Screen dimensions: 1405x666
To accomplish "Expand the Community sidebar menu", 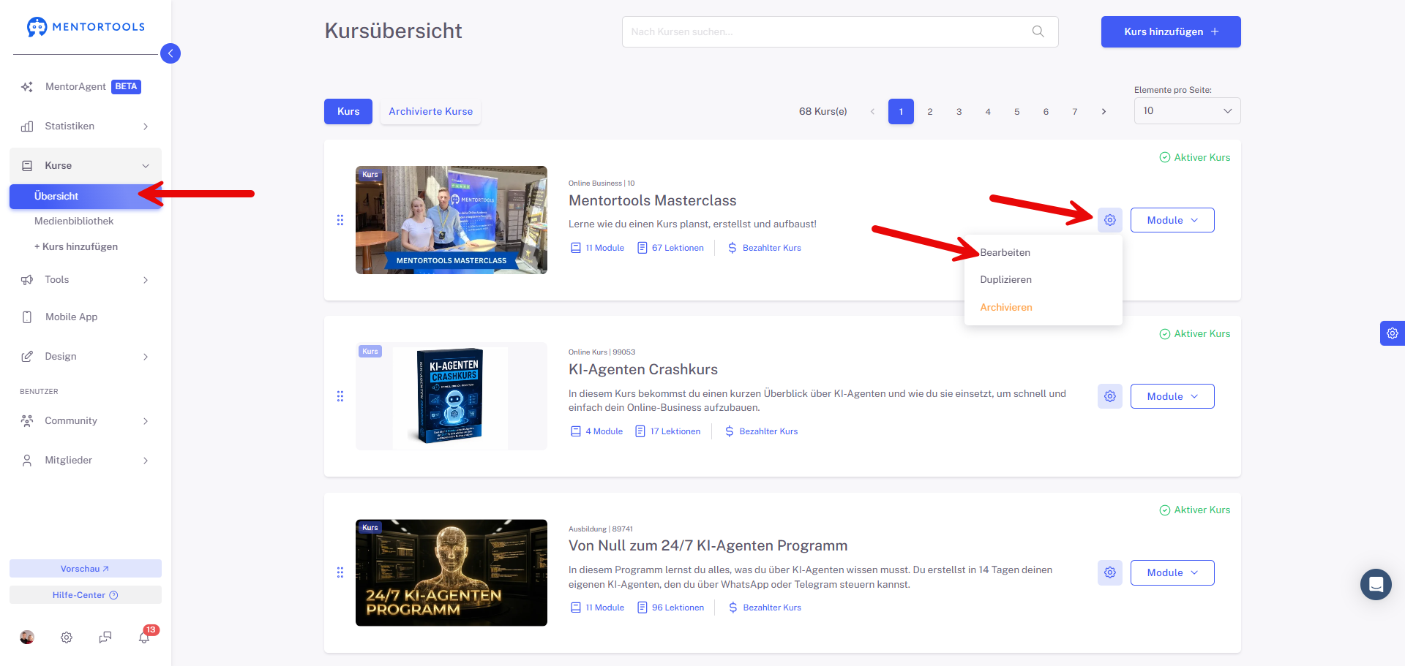I will [x=86, y=420].
